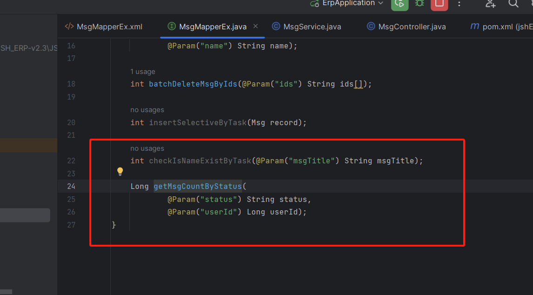Close the MsgMapperEx.java tab
533x295 pixels.
pyautogui.click(x=256, y=26)
